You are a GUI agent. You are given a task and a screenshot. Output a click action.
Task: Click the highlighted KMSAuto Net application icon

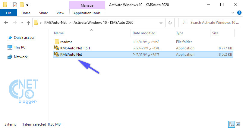point(57,54)
